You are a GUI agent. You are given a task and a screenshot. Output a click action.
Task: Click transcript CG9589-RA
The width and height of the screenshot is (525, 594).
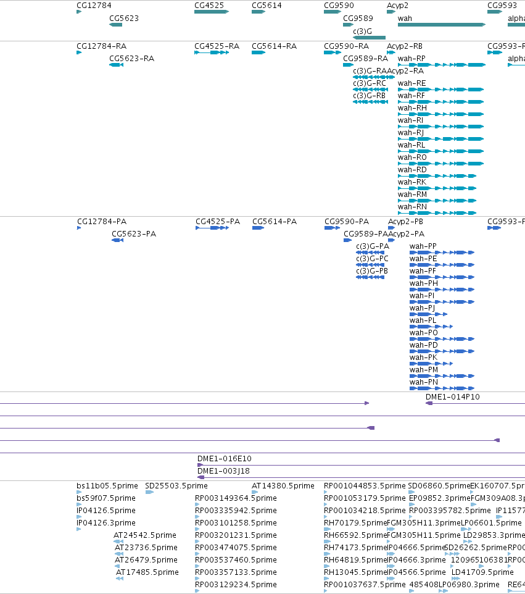click(x=365, y=59)
